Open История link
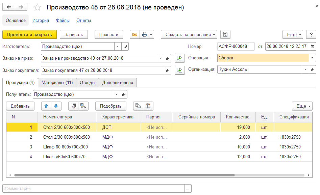This screenshot has width=320, height=195. tap(41, 21)
